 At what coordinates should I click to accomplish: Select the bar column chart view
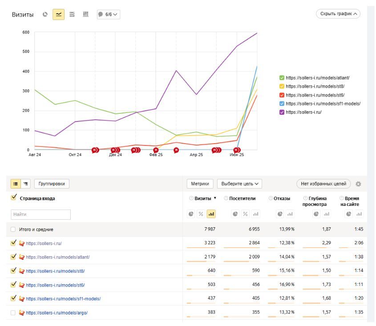click(x=85, y=14)
